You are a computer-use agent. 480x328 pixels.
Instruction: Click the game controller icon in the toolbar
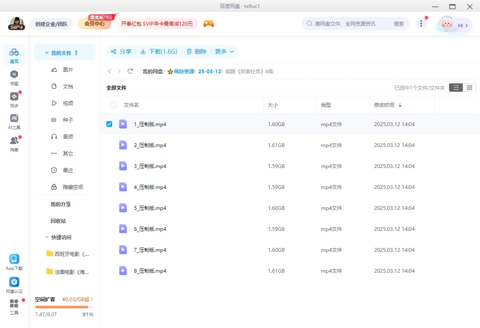(208, 23)
